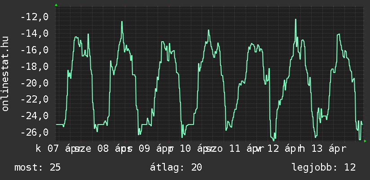Select the 'átlag: 20' average value
The width and height of the screenshot is (370, 180).
point(176,167)
